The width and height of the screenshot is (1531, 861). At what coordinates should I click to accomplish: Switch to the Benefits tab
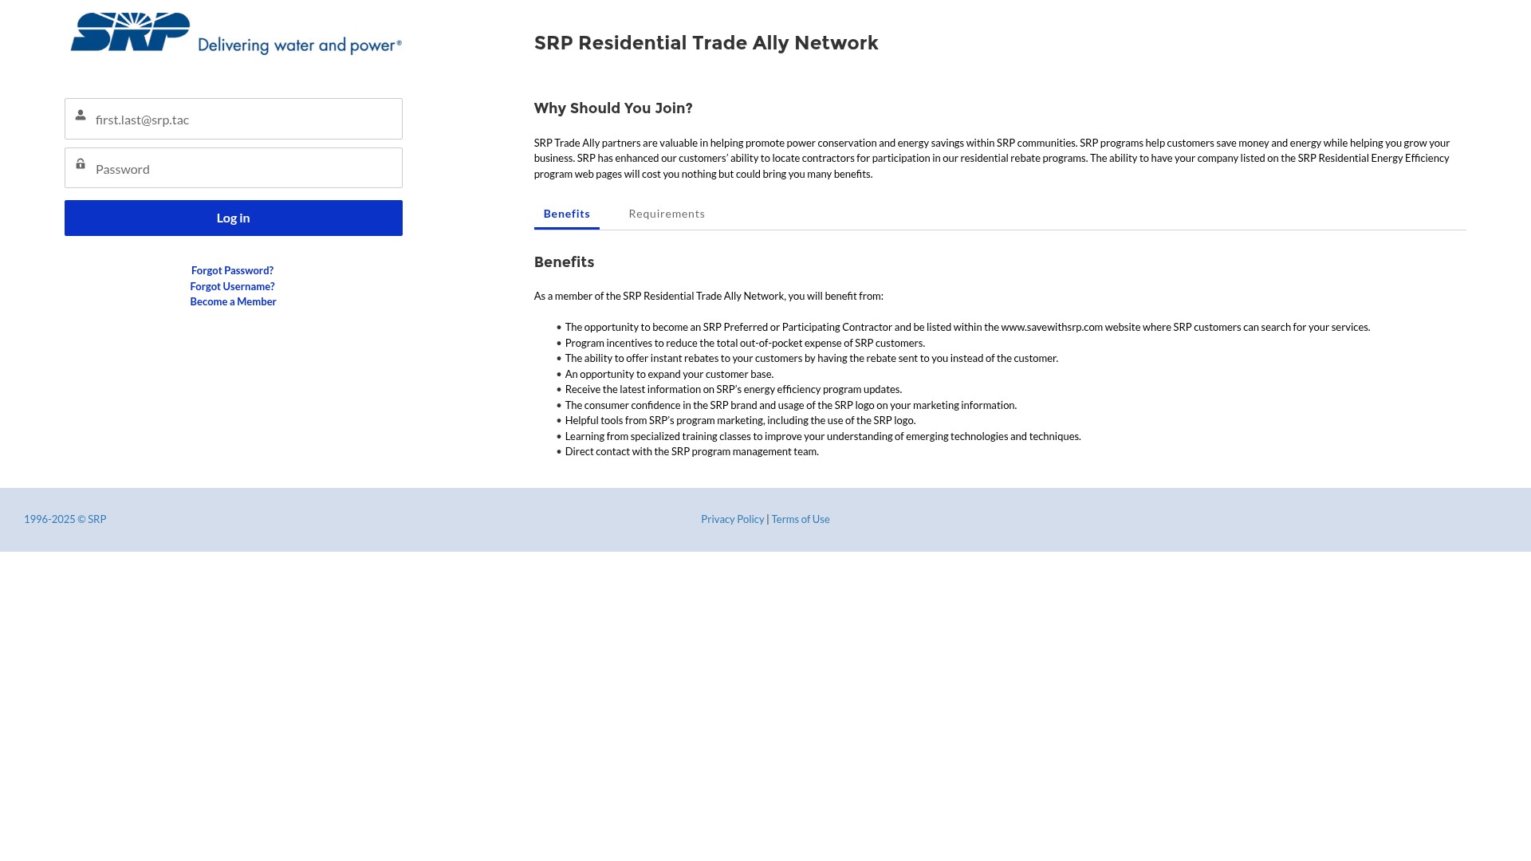(567, 214)
